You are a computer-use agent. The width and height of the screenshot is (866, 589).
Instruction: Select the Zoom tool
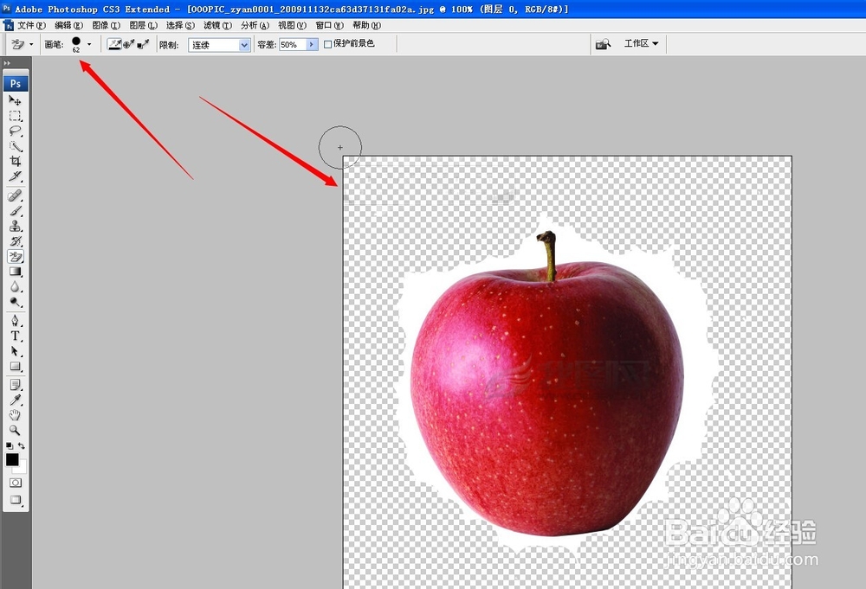tap(15, 430)
